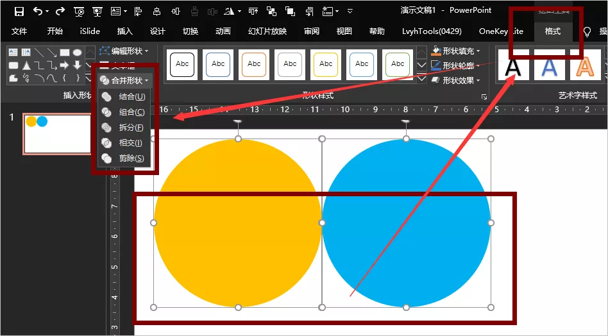Viewport: 608px width, 336px height.
Task: Select slide 1 thumbnail in the panel
Action: click(57, 134)
